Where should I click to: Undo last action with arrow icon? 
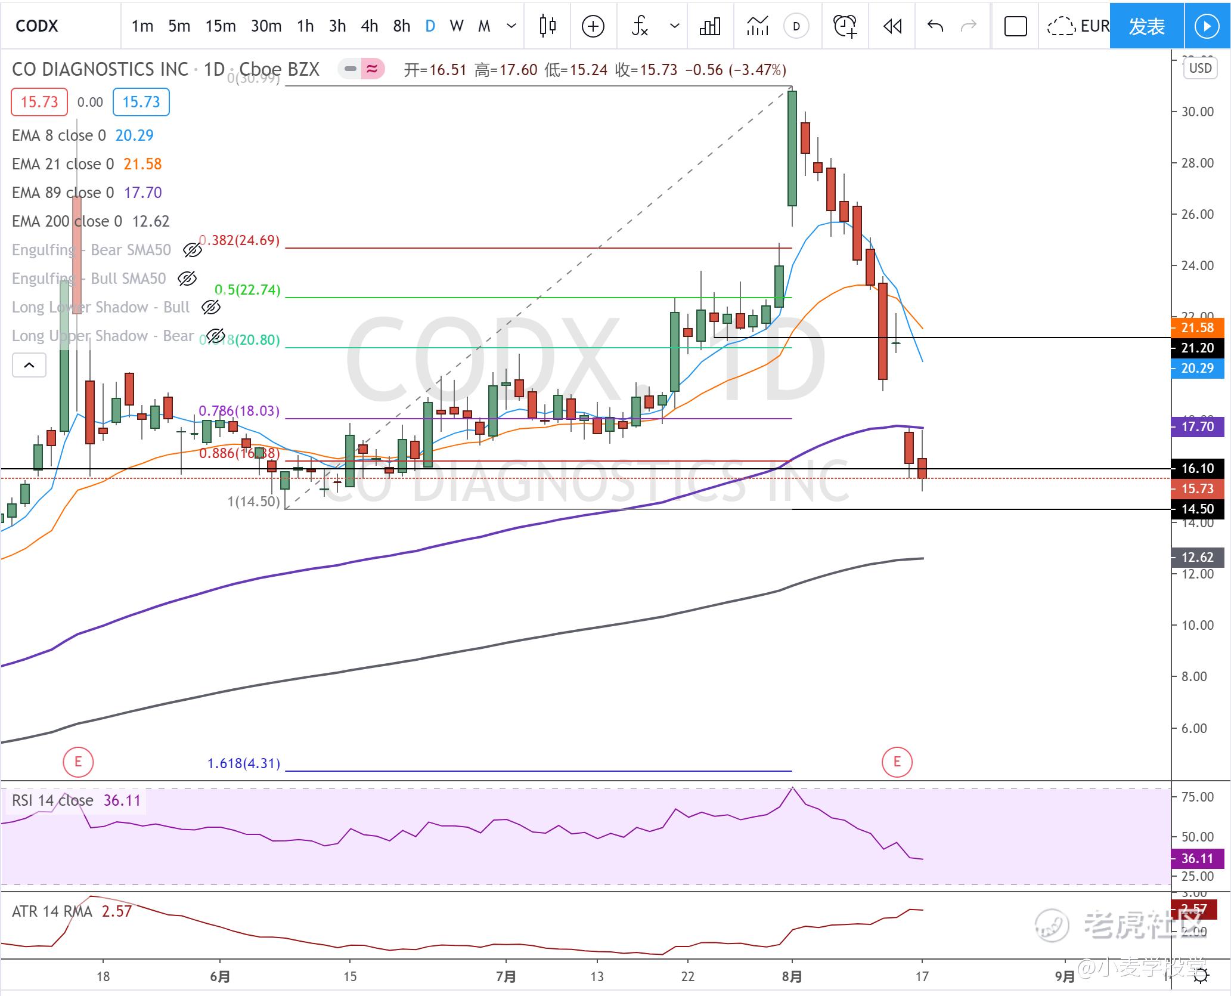(x=935, y=26)
